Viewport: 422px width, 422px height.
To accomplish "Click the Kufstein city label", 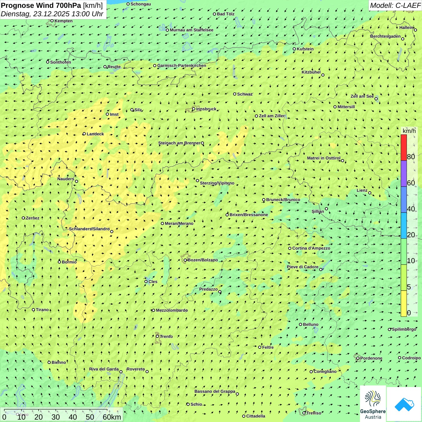I will [x=305, y=49].
